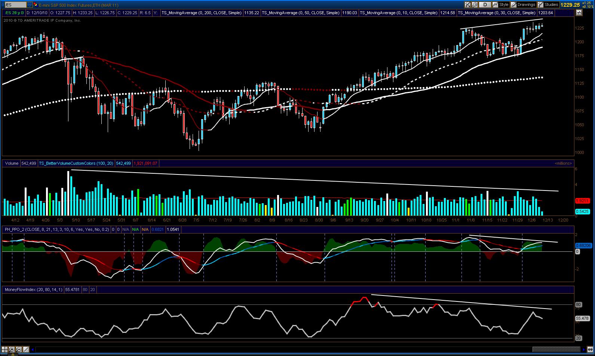Image resolution: width=595 pixels, height=356 pixels.
Task: Click the D timeframe button
Action: pos(485,5)
